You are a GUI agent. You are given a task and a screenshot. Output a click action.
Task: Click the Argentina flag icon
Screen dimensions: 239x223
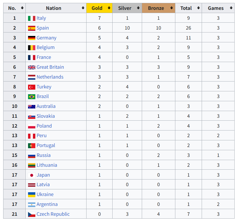pos(32,204)
